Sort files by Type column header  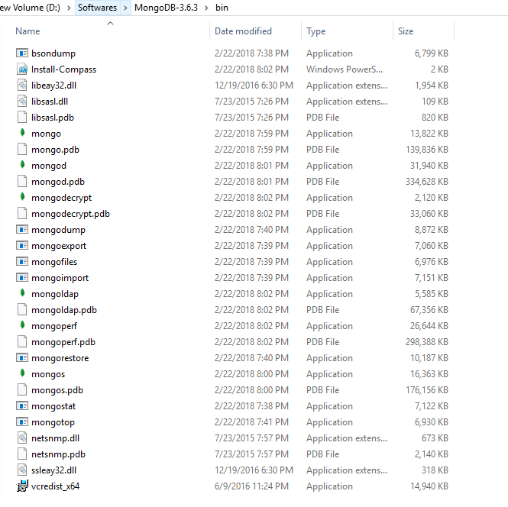pos(315,31)
